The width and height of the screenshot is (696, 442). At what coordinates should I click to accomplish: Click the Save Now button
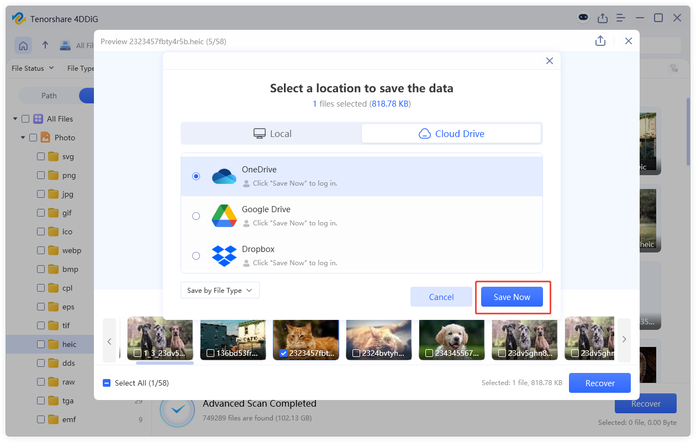[512, 297]
